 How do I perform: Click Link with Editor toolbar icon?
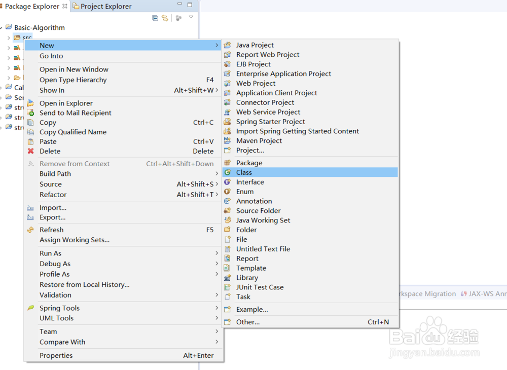165,18
